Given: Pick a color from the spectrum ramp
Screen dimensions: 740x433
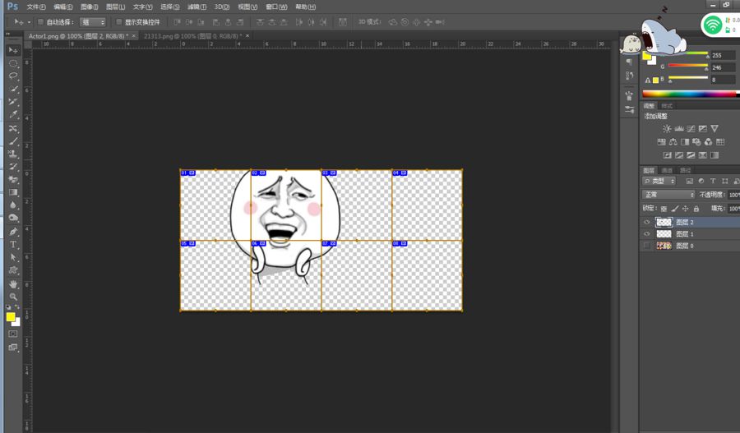Looking at the screenshot, I should (x=690, y=94).
